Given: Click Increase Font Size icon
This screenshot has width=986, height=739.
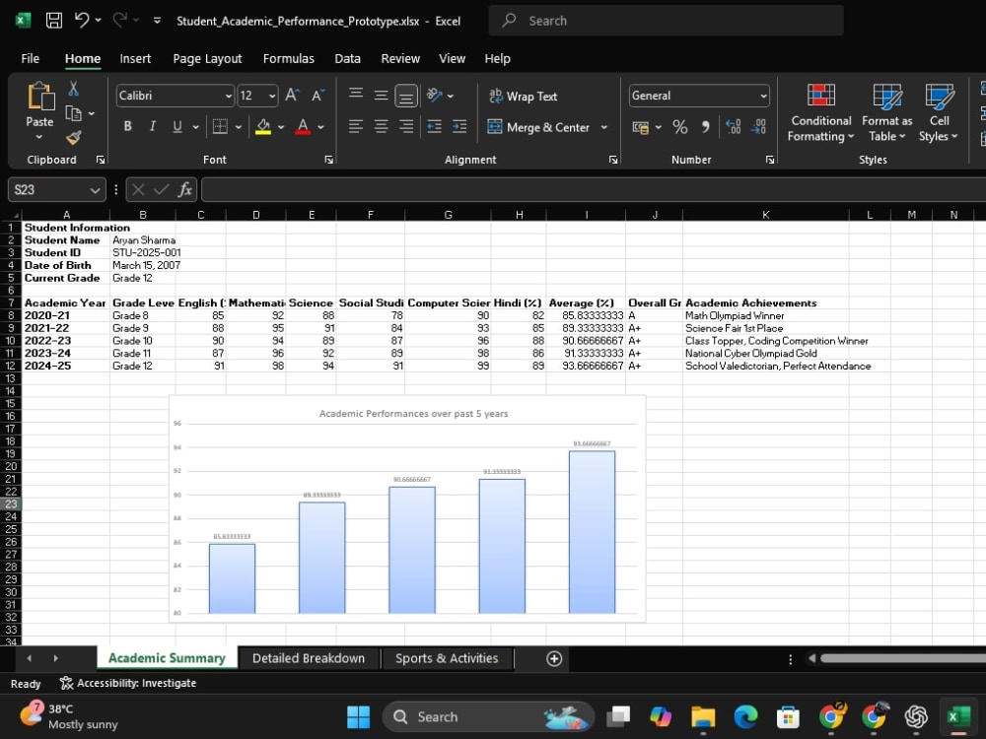Looking at the screenshot, I should coord(292,96).
